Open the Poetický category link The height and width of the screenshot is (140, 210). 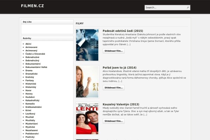coord(30,137)
